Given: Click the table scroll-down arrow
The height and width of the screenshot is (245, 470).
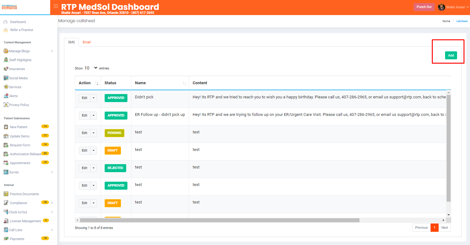Looking at the screenshot, I should [448, 215].
